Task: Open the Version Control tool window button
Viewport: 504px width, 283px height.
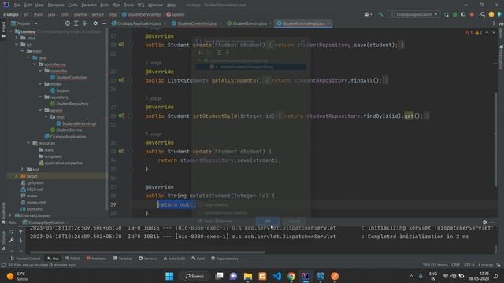Action: pyautogui.click(x=25, y=259)
